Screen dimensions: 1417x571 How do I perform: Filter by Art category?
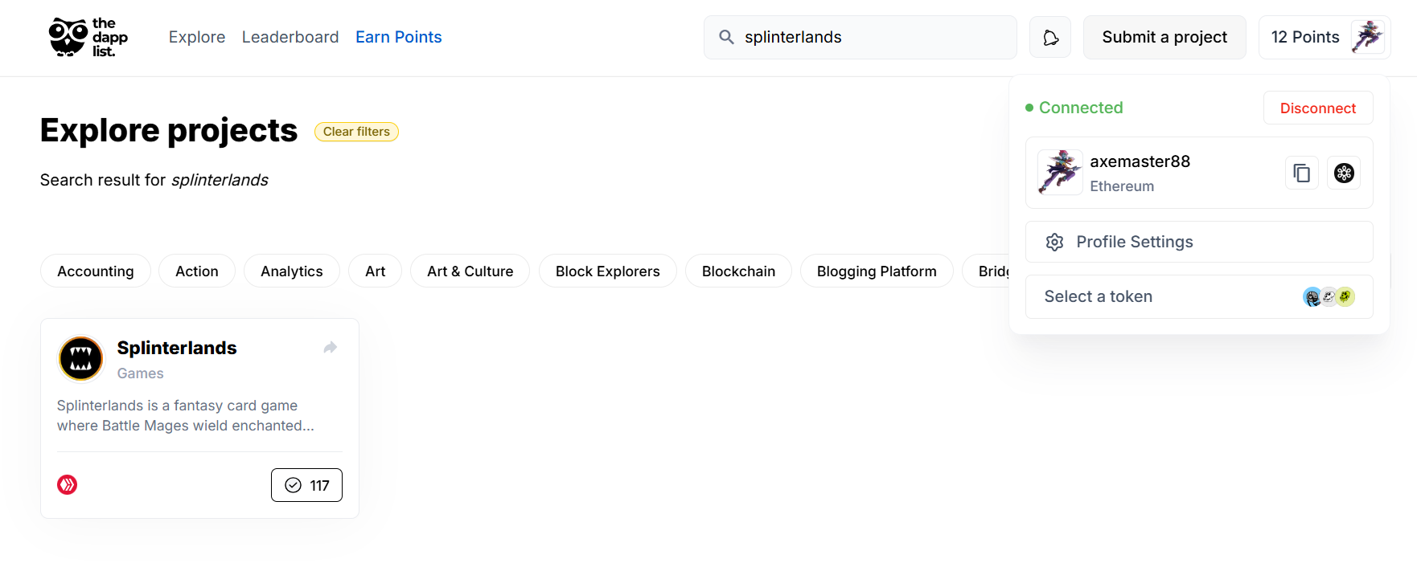[x=376, y=271]
